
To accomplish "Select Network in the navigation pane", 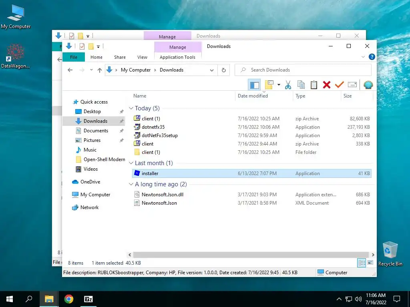I will (89, 207).
